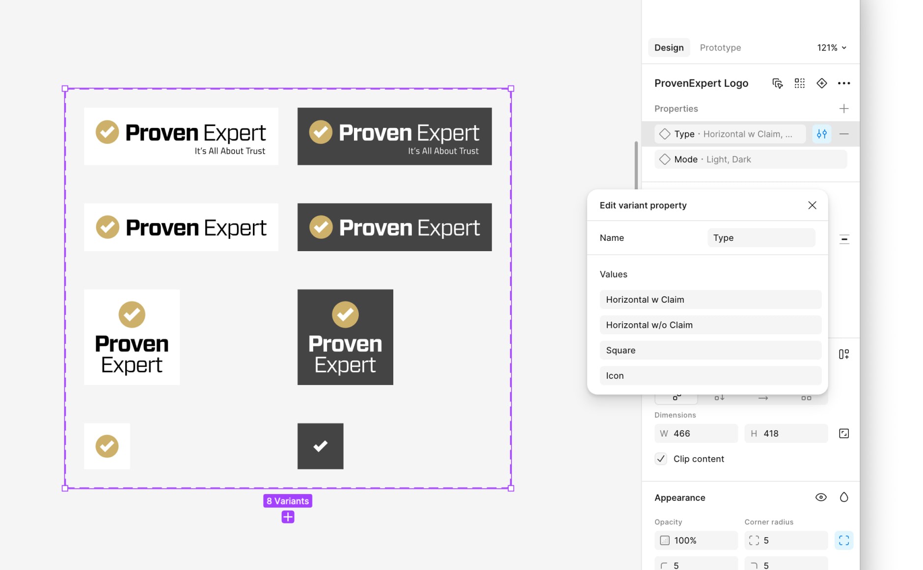Screen dimensions: 923x570
Task: Click the 8 Variants label
Action: tap(288, 501)
